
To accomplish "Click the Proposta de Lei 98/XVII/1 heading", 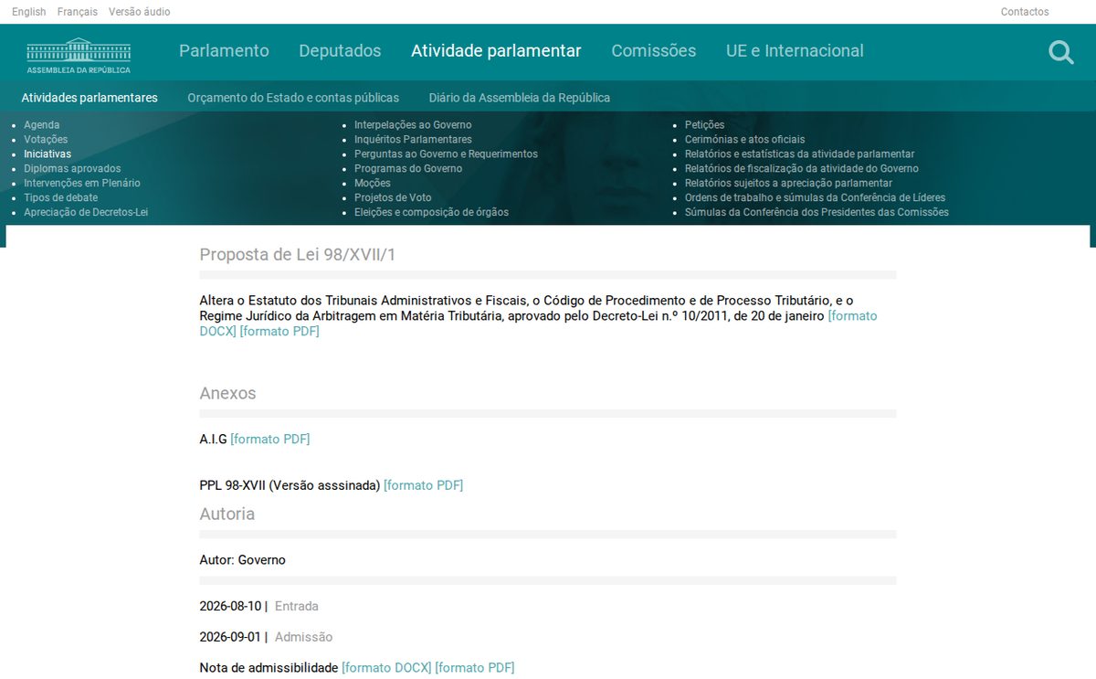I will pos(298,255).
